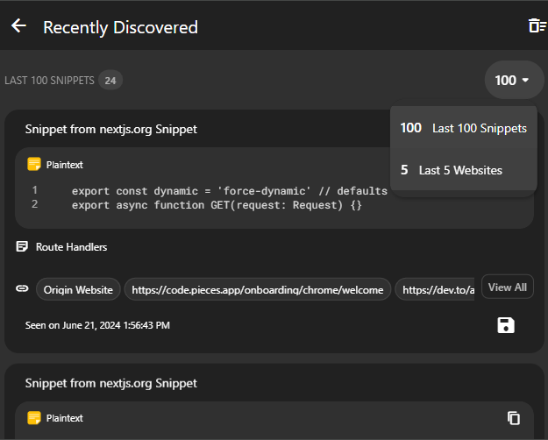548x440 pixels.
Task: Click the View All button
Action: coord(507,287)
